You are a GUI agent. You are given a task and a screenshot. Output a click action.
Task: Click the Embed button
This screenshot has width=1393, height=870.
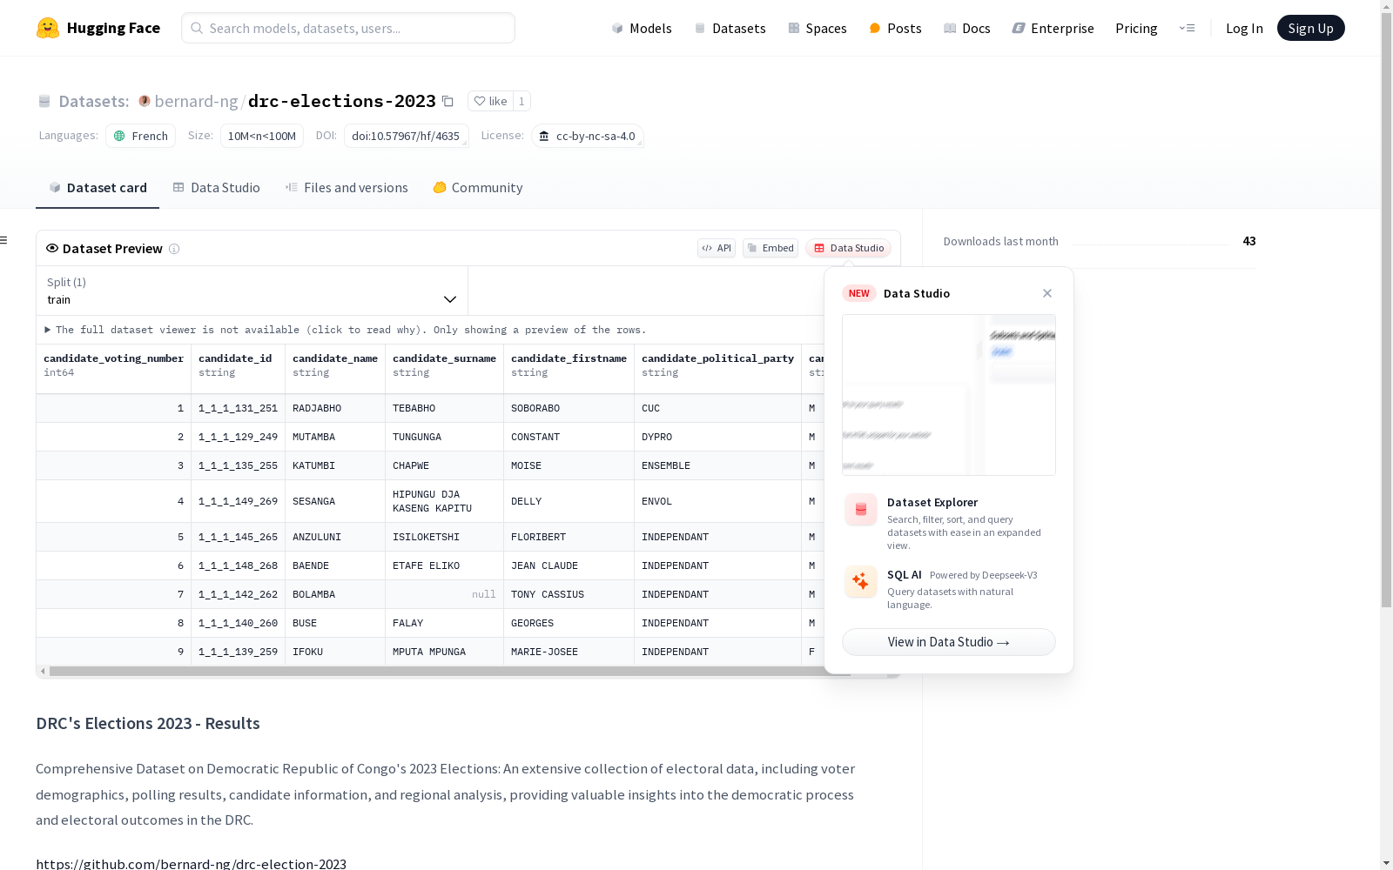click(771, 248)
